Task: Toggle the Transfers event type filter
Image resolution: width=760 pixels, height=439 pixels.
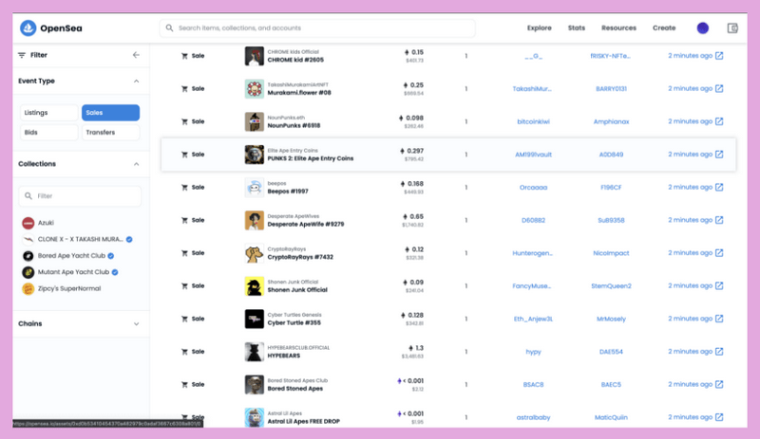Action: [110, 133]
